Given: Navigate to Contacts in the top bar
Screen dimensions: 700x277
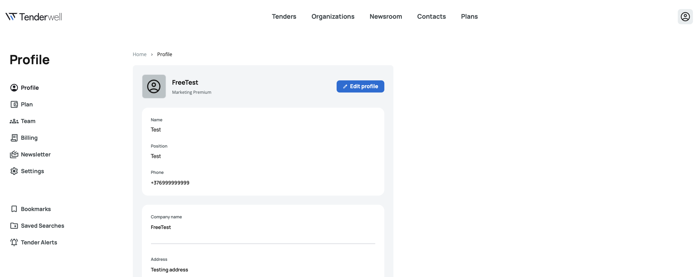Looking at the screenshot, I should click(431, 17).
